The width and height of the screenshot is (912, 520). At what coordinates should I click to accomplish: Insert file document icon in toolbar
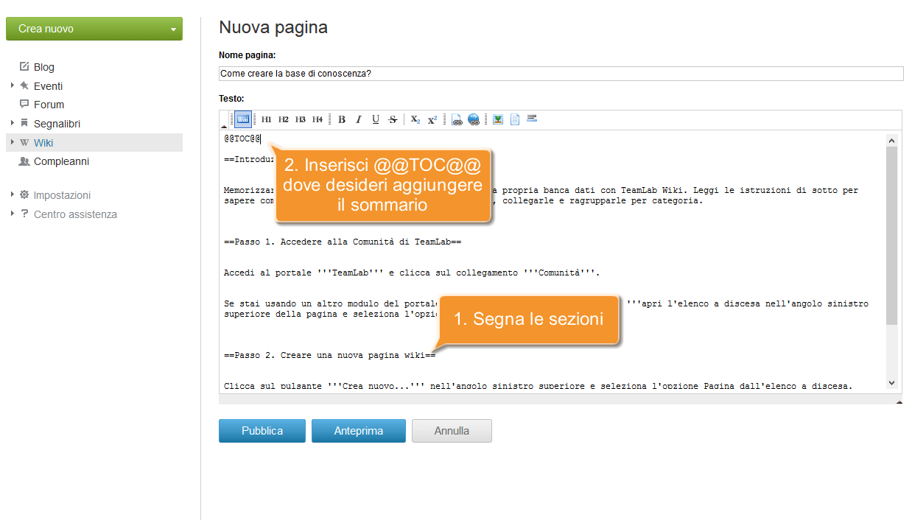coord(515,119)
